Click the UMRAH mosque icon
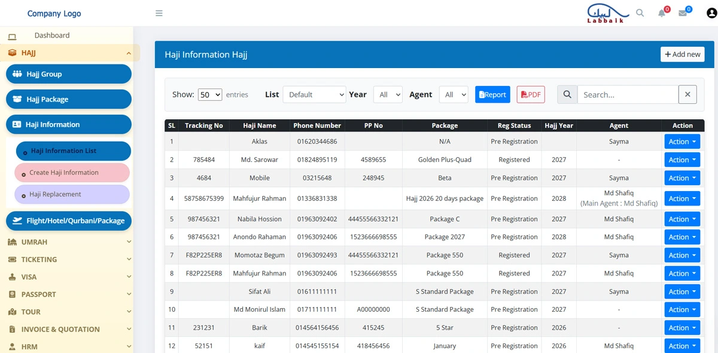Screen dimensions: 718x353 click(x=12, y=242)
